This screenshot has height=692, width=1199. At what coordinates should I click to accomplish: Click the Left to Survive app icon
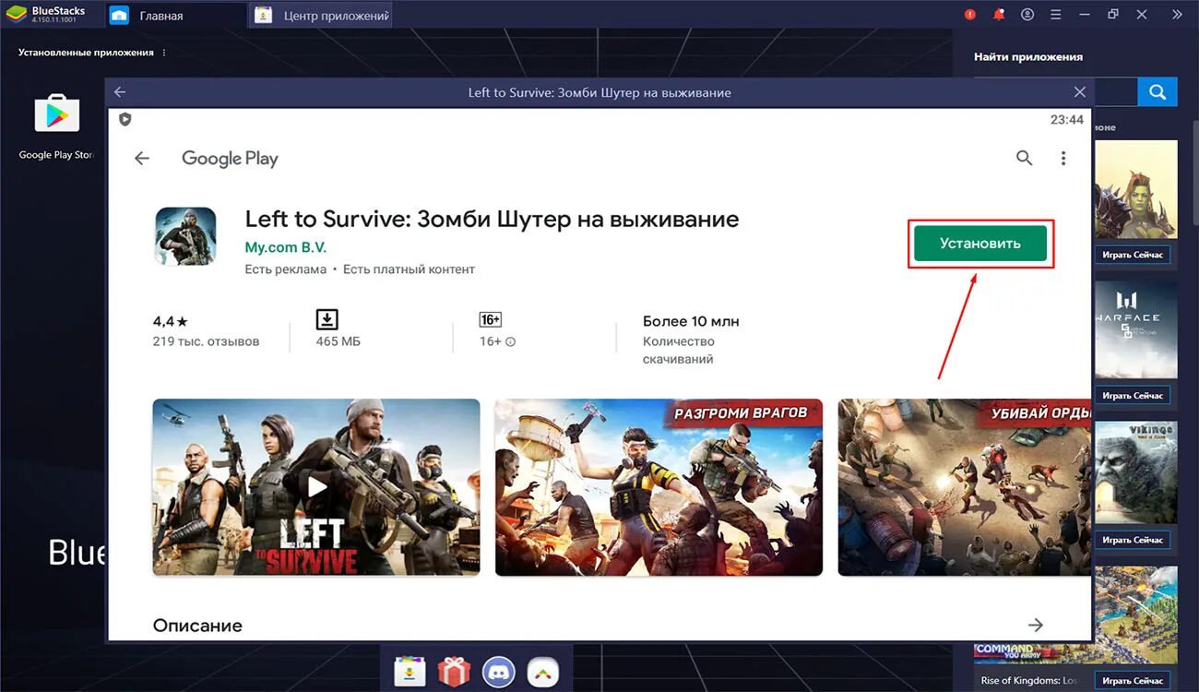pyautogui.click(x=185, y=236)
